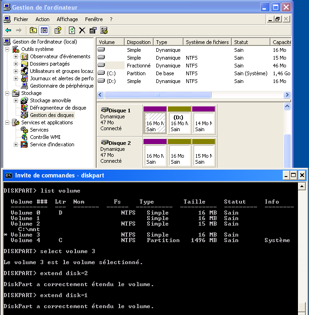309x315 pixels.
Task: Click the Help question mark toolbar icon
Action: point(58,31)
